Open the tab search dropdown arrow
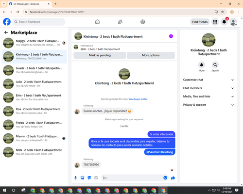The width and height of the screenshot is (243, 194). 4,4
